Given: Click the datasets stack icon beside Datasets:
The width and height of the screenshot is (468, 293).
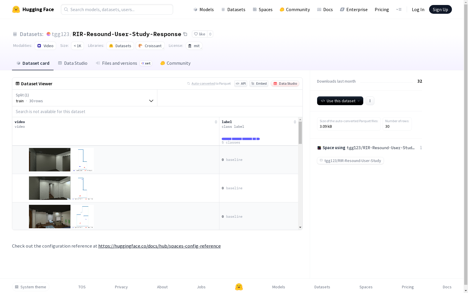Looking at the screenshot, I should (x=15, y=34).
